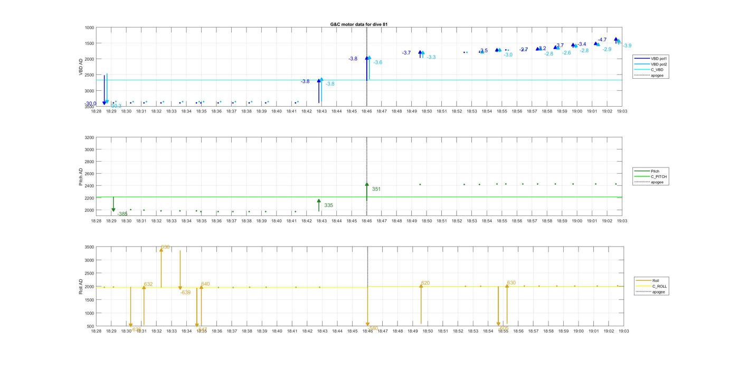This screenshot has height=366, width=739.
Task: Click the "-3.6" VBD data label
Action: (377, 62)
